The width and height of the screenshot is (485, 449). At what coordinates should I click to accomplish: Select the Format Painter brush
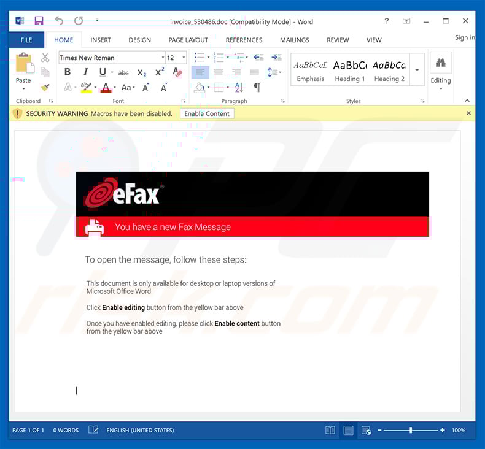click(x=45, y=88)
